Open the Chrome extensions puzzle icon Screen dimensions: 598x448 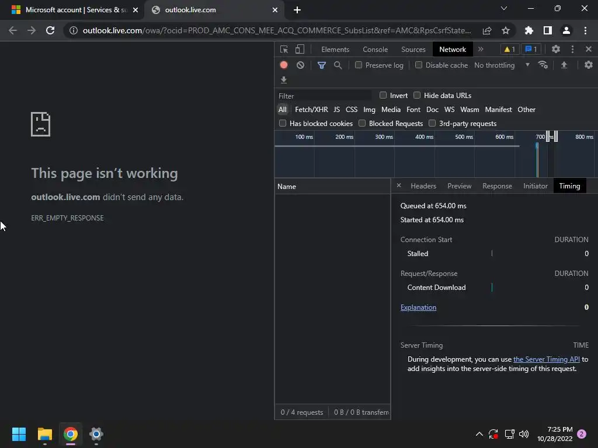[x=529, y=30]
